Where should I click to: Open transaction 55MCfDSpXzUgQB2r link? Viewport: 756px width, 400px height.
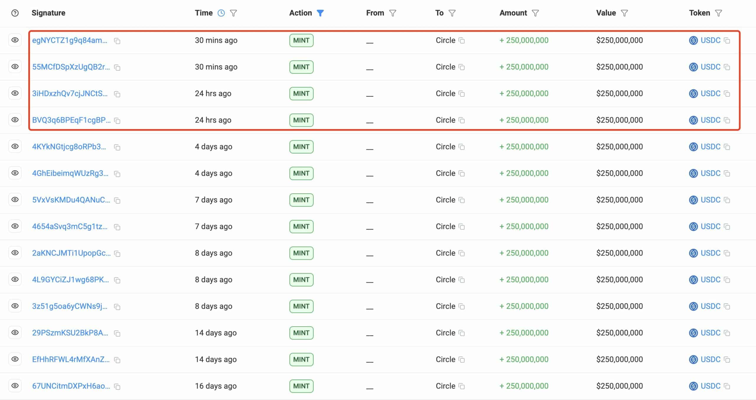point(71,67)
